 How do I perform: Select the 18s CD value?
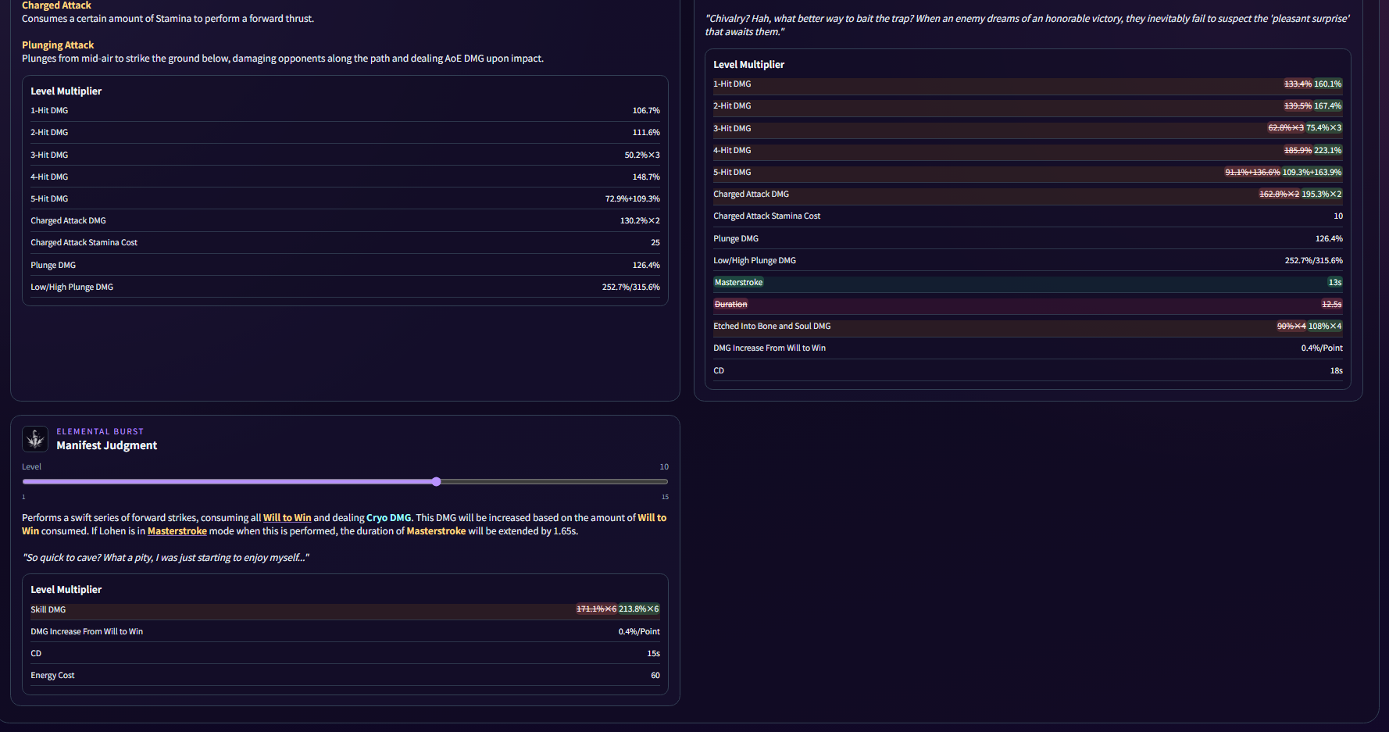(x=1337, y=371)
